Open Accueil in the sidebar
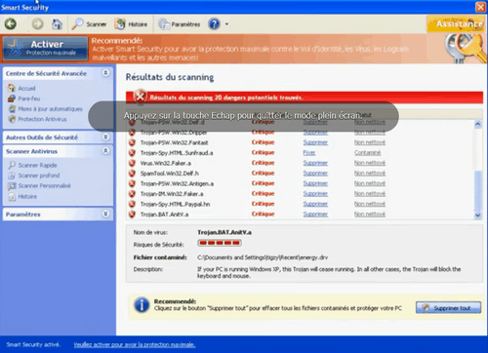The image size is (488, 353). 26,88
